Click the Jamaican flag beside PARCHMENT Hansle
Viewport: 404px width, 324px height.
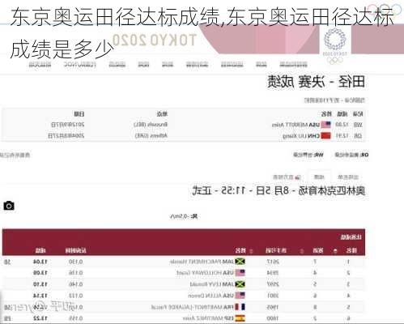(240, 262)
